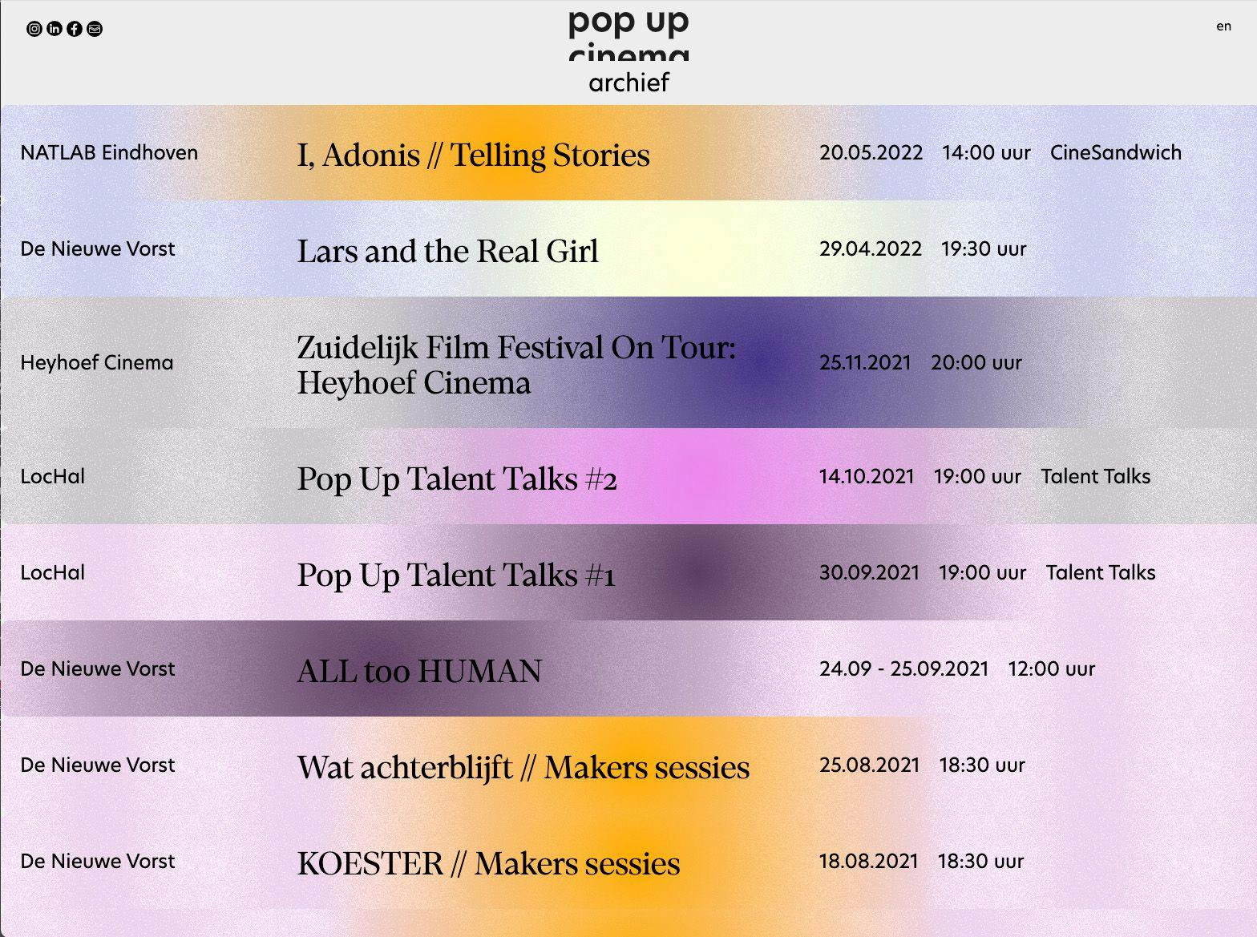This screenshot has height=937, width=1257.
Task: Open 'Pop Up Talent Talks #2' event
Action: click(x=457, y=479)
